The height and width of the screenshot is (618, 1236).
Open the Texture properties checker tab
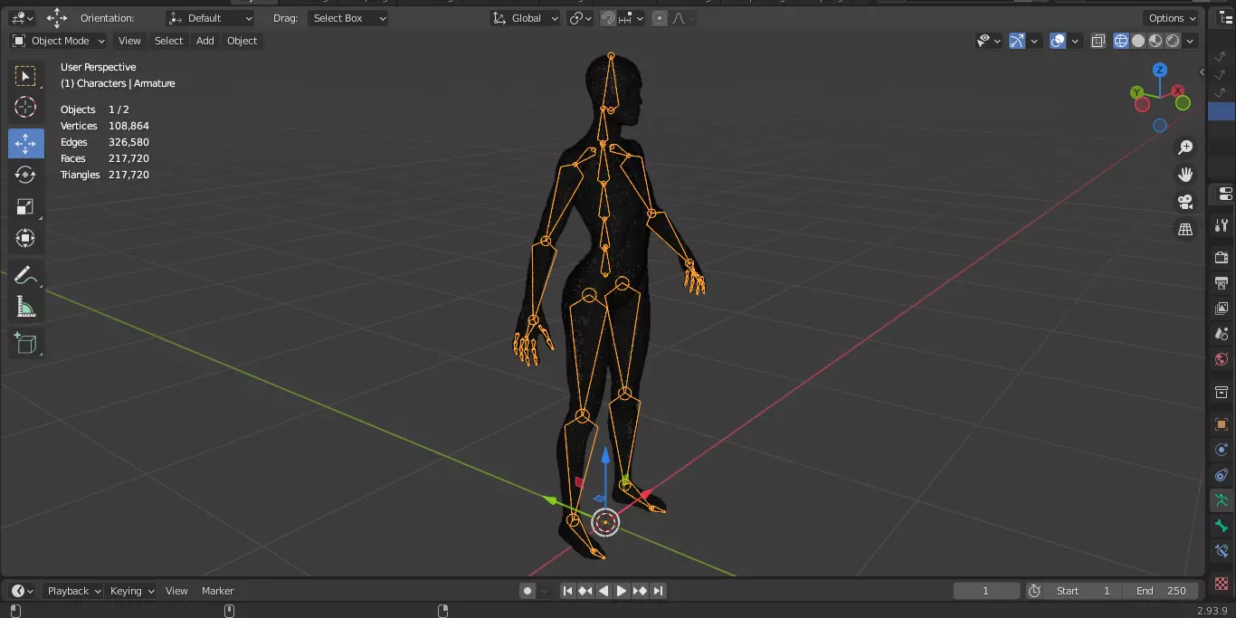pyautogui.click(x=1222, y=584)
